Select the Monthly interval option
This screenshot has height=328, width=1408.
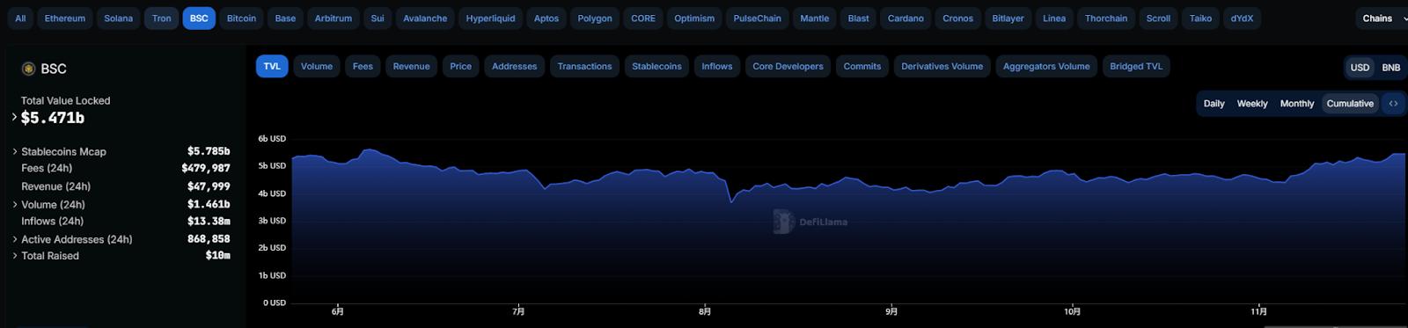(x=1296, y=104)
